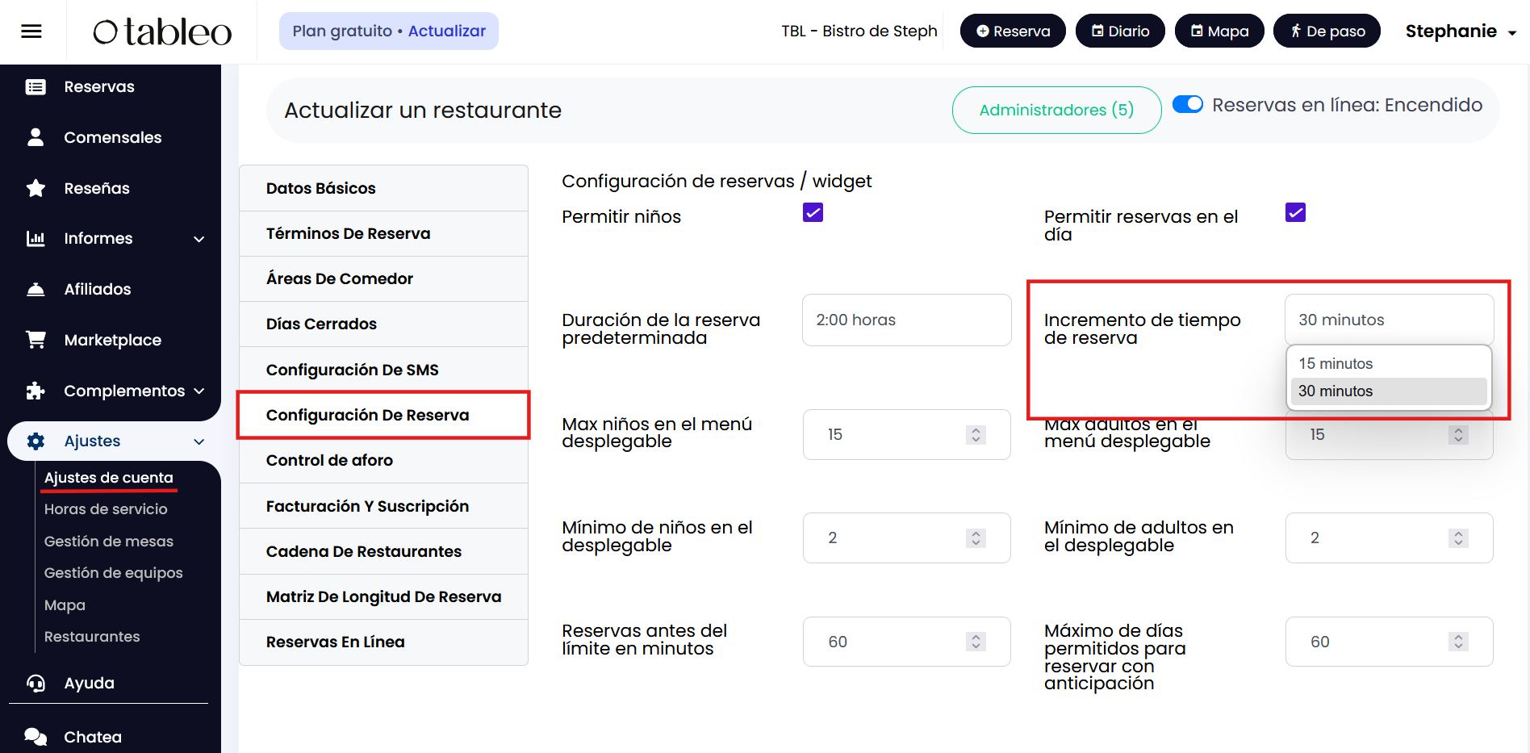Image resolution: width=1530 pixels, height=753 pixels.
Task: Uncheck the Permitir niños checkbox
Action: coord(813,213)
